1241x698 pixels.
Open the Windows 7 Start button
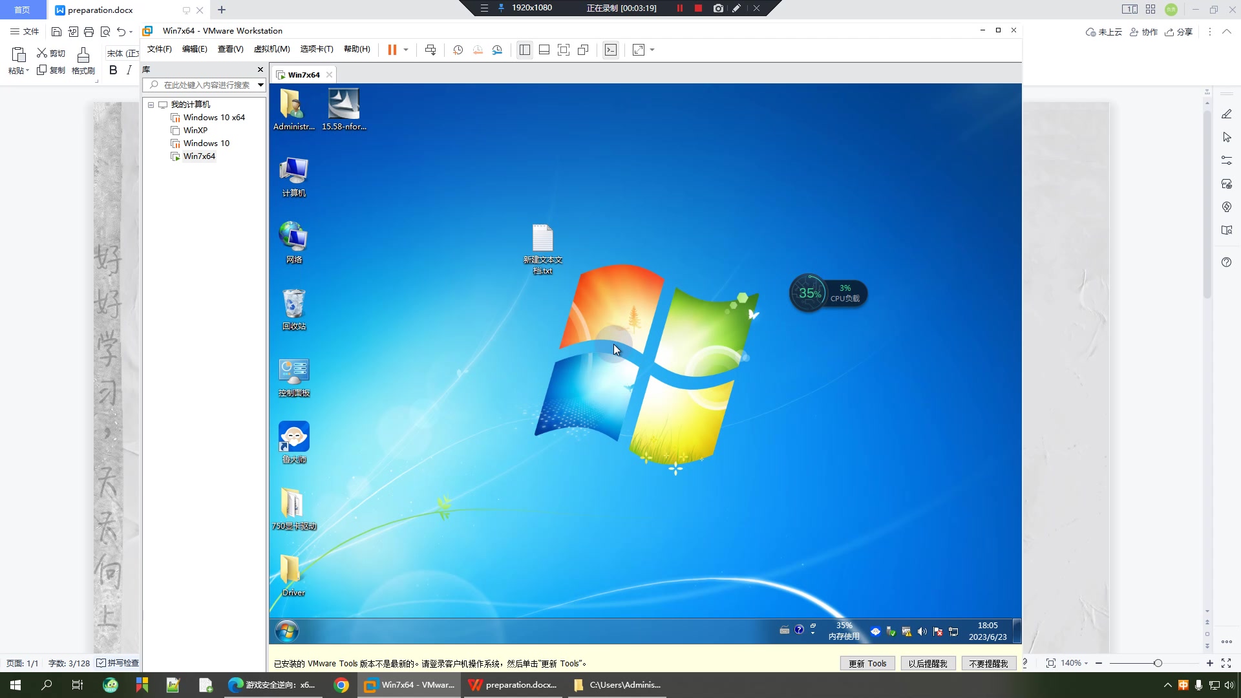pyautogui.click(x=287, y=631)
